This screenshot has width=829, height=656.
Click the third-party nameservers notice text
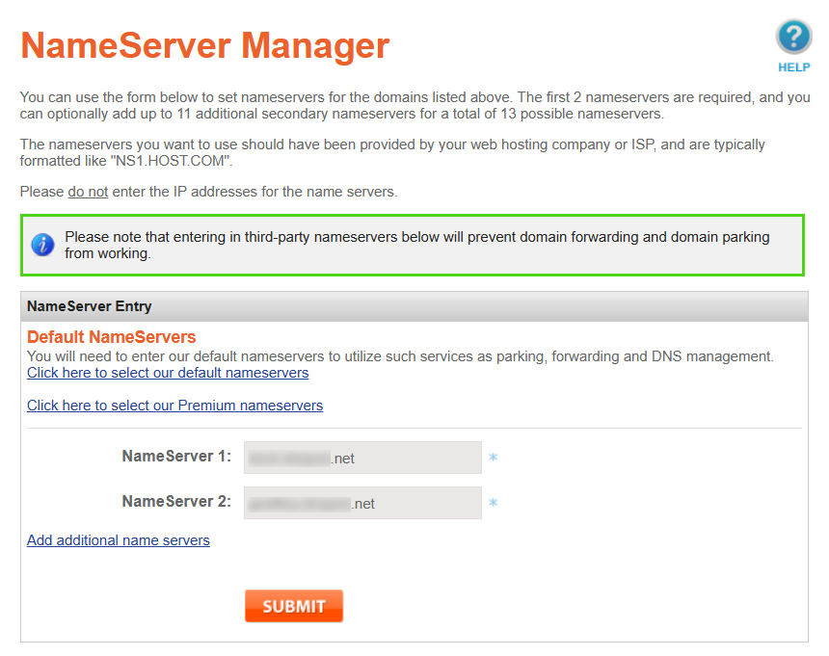click(416, 245)
